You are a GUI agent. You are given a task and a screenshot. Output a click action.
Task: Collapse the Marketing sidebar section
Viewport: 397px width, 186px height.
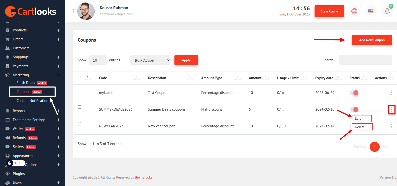(x=58, y=75)
